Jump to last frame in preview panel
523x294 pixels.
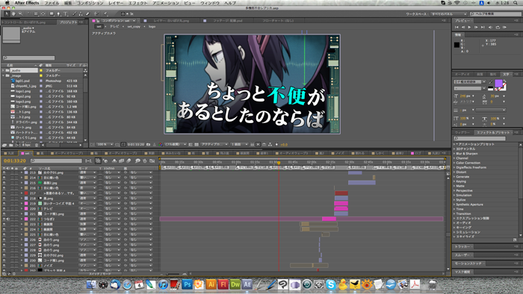click(483, 28)
